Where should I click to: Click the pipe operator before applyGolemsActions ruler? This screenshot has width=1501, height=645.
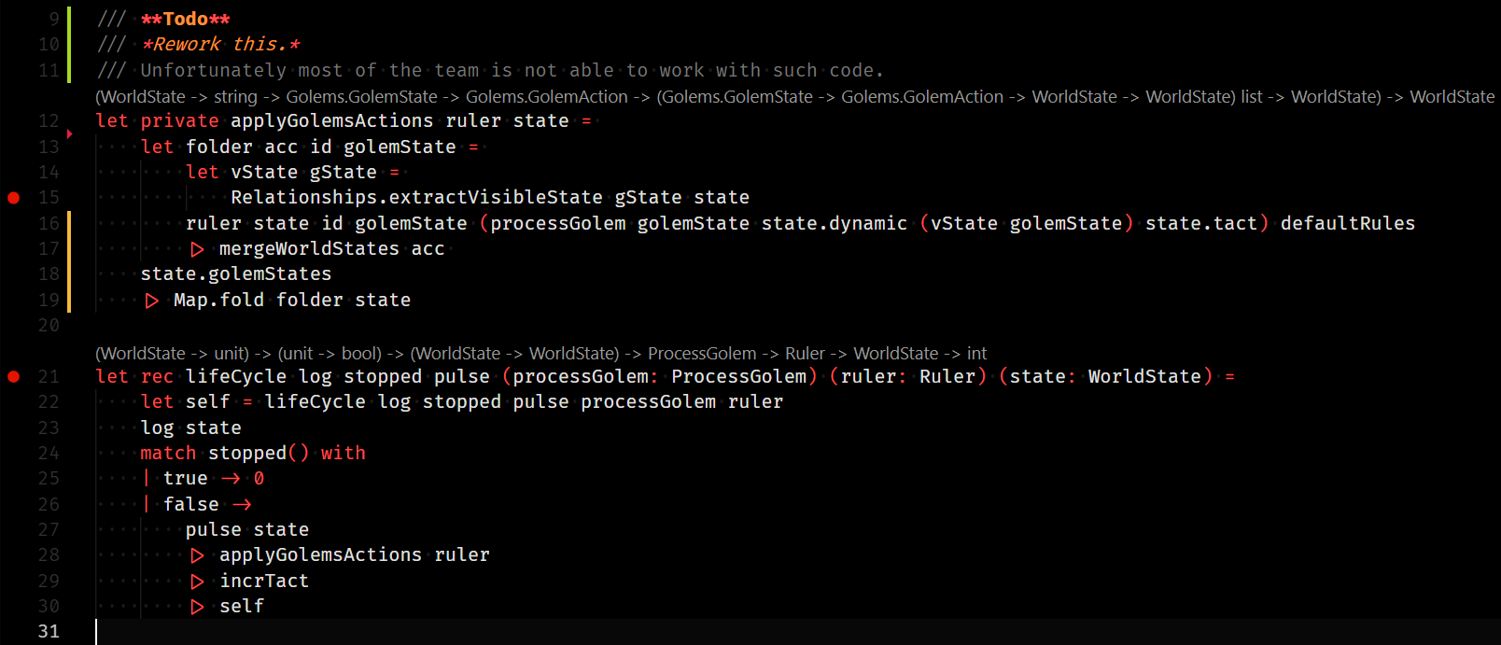tap(197, 555)
